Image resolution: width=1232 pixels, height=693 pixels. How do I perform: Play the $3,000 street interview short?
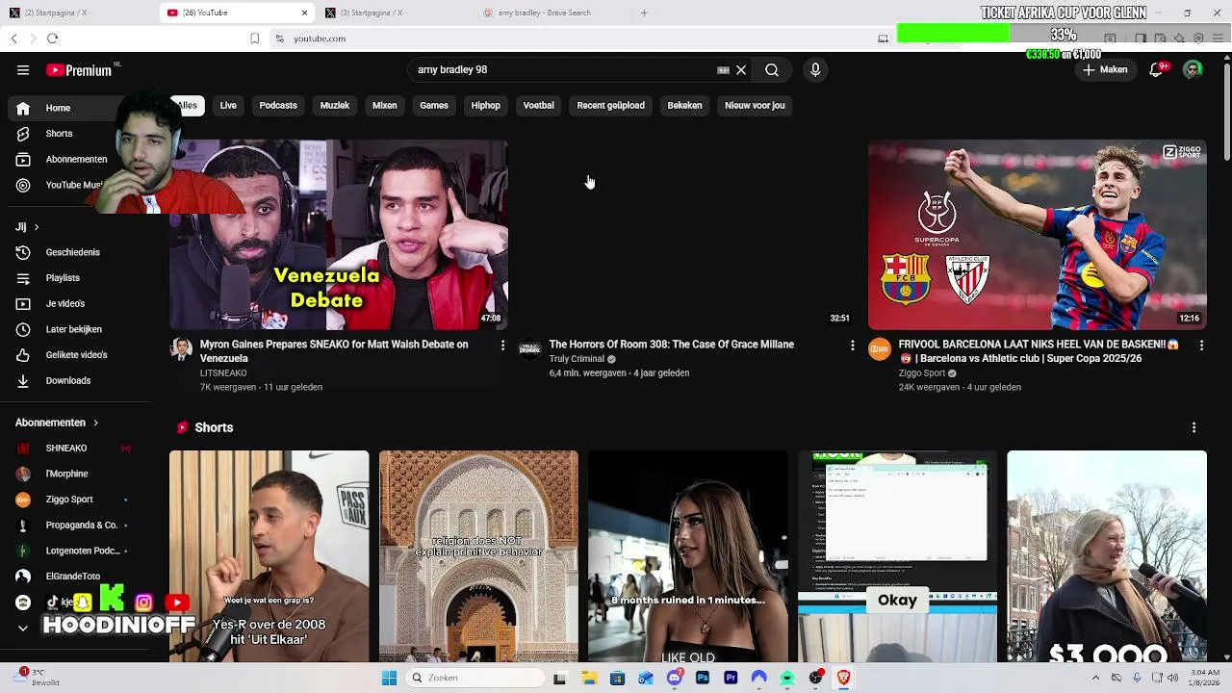(x=1107, y=556)
